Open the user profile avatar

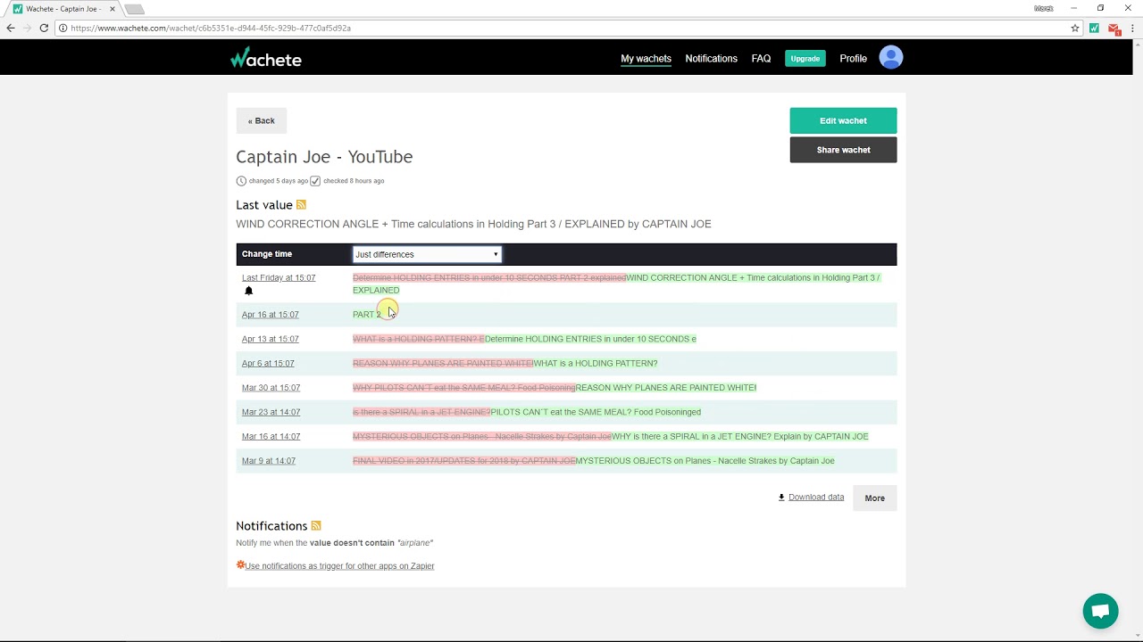891,58
